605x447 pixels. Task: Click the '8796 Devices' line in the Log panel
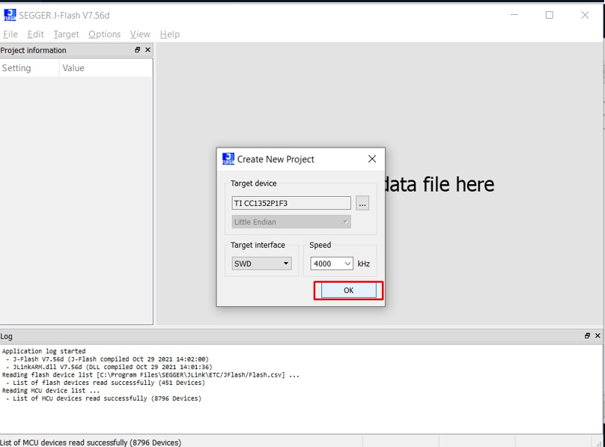[103, 398]
